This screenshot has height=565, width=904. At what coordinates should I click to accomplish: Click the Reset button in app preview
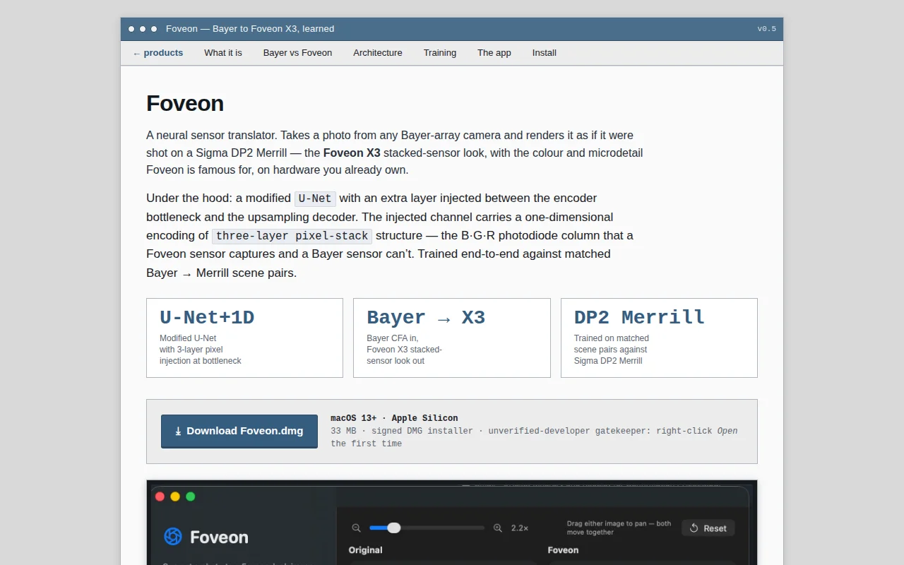(x=708, y=528)
